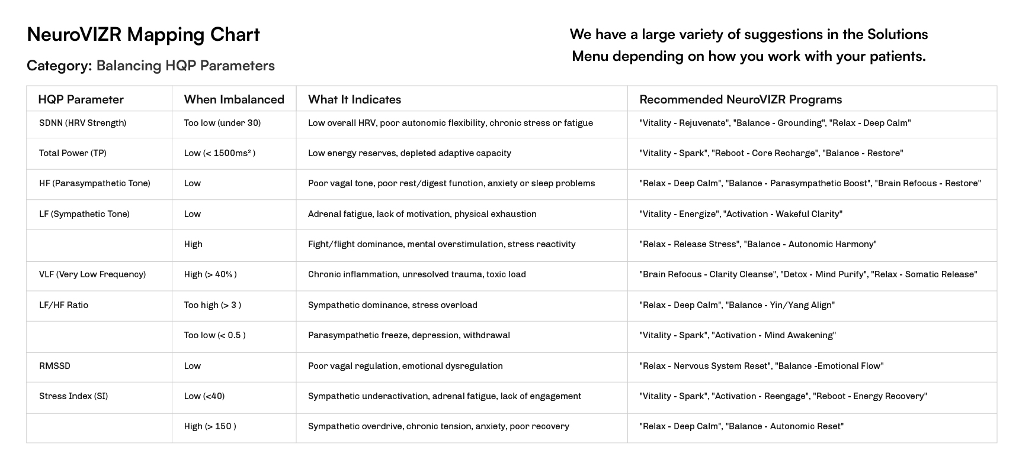Image resolution: width=1019 pixels, height=473 pixels.
Task: Select the Balancing HQP Parameters category text
Action: pyautogui.click(x=185, y=66)
